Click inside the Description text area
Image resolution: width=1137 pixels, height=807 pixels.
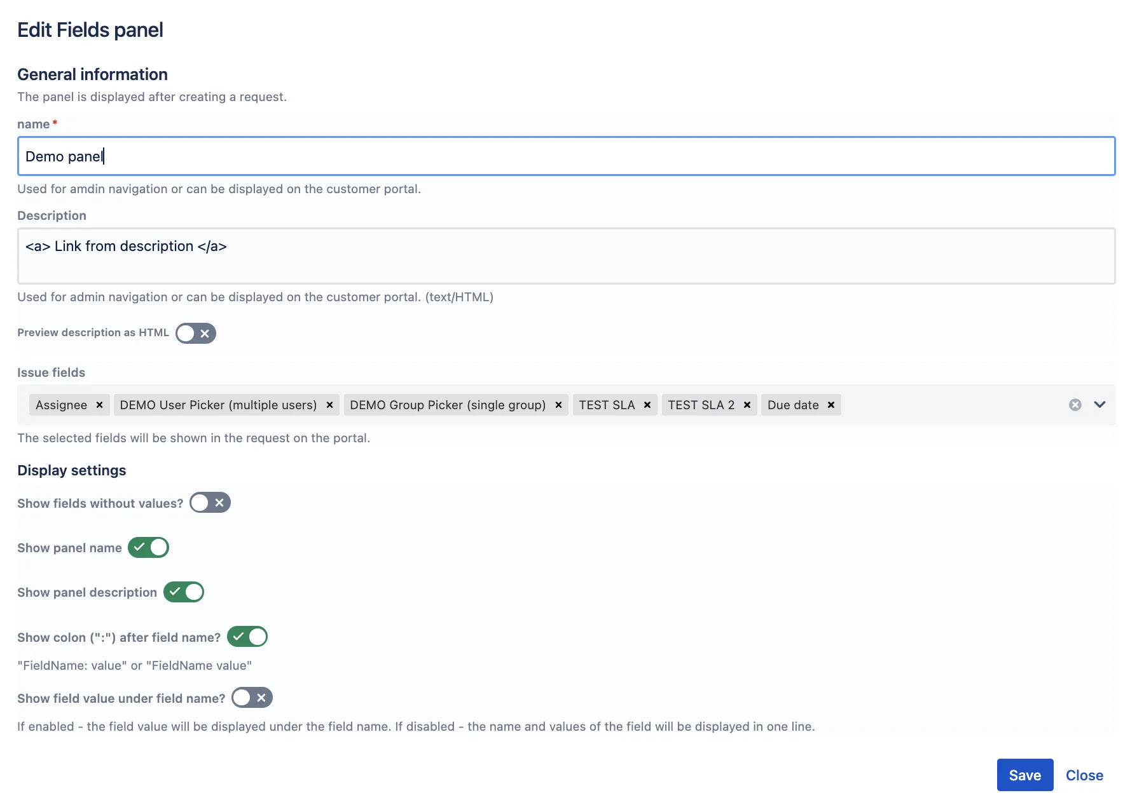(x=566, y=256)
